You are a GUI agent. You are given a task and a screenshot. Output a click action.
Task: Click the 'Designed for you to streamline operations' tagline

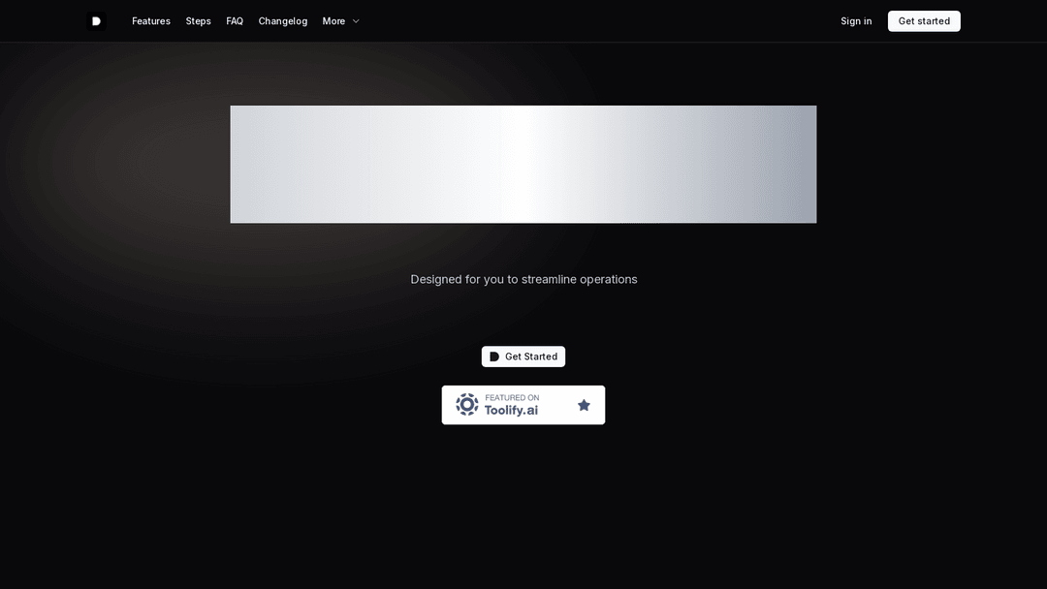tap(523, 279)
